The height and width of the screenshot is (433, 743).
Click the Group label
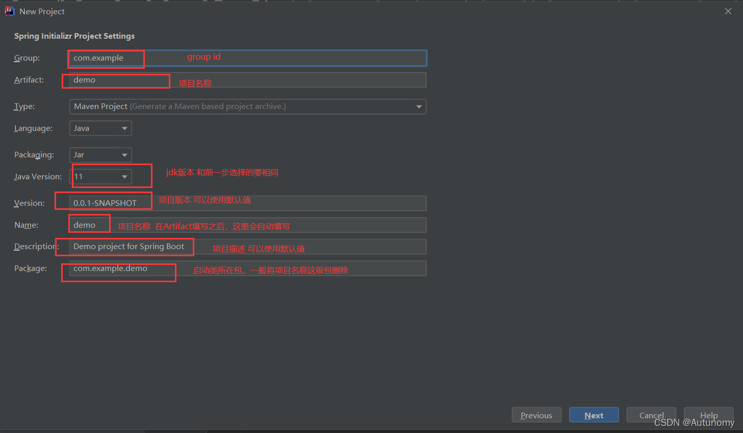27,58
